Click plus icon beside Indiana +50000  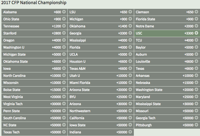click(x=130, y=132)
